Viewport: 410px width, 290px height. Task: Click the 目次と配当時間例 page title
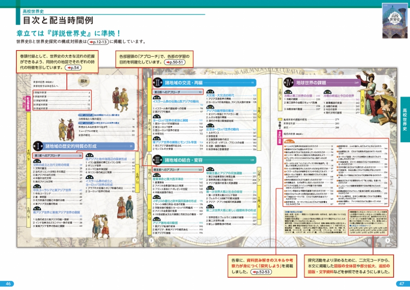pos(58,20)
